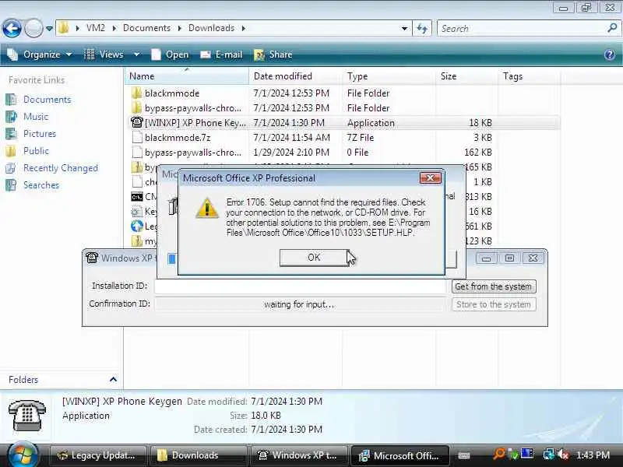Click the globe icon file in list
The height and width of the screenshot is (467, 623).
coord(137,226)
